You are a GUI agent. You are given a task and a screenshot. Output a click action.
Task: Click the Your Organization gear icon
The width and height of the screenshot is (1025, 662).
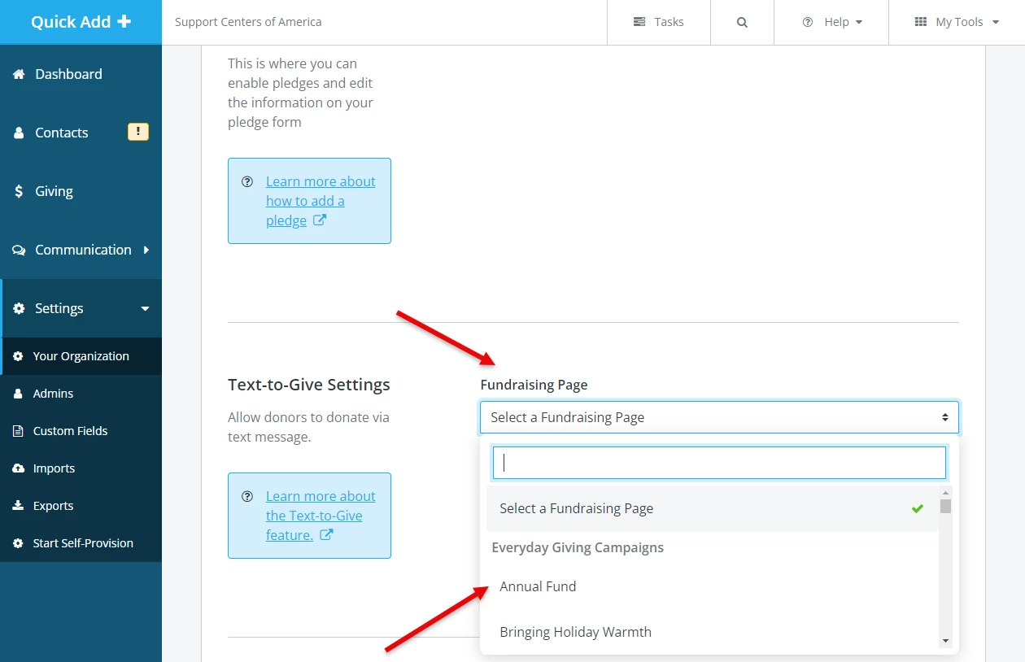[18, 356]
